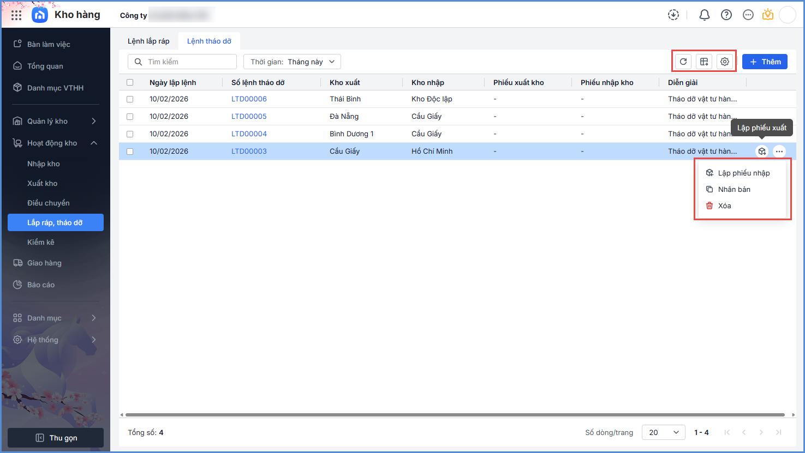Click the three-dot more actions icon
This screenshot has width=805, height=453.
click(779, 152)
